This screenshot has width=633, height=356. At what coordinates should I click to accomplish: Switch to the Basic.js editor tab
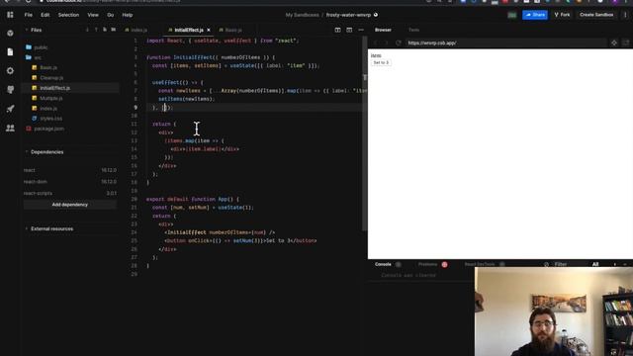[230, 30]
